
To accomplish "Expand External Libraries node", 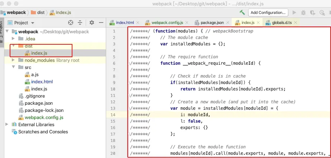I will (x=7, y=124).
